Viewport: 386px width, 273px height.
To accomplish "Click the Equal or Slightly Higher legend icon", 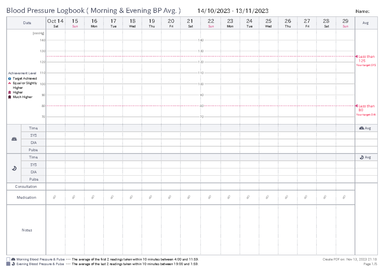I will click(x=10, y=83).
